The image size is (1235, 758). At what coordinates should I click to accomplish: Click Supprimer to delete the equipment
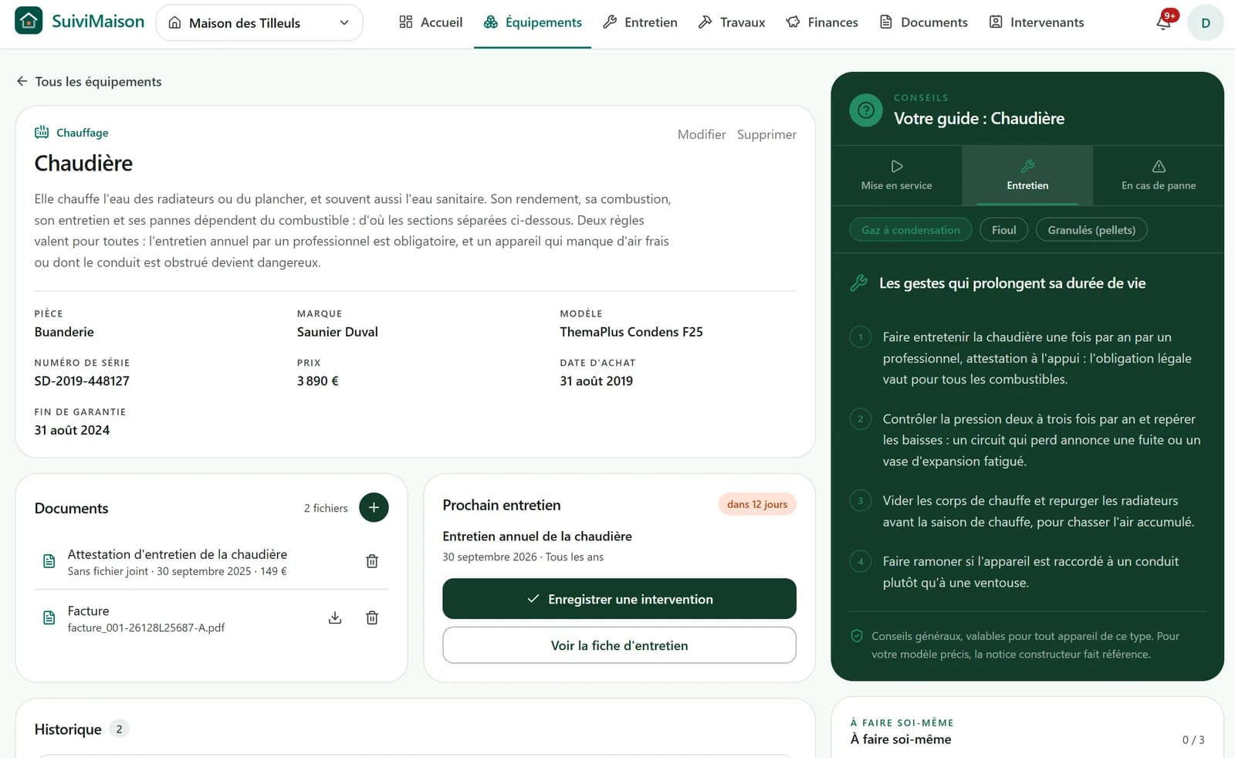click(766, 134)
